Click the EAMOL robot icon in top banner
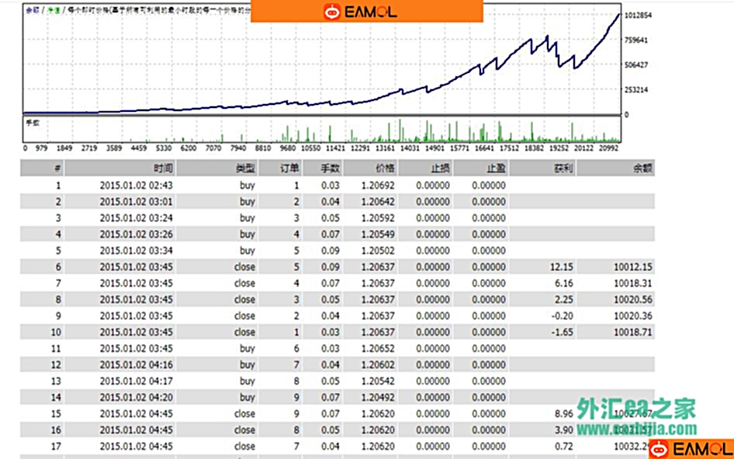 click(332, 12)
